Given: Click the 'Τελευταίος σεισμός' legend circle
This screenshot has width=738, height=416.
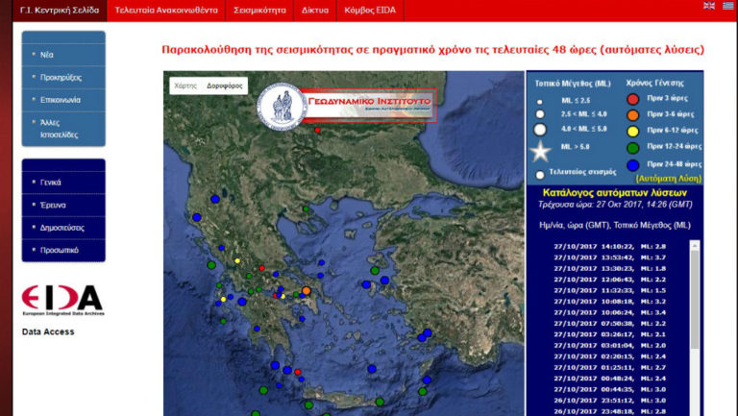Looking at the screenshot, I should (540, 175).
